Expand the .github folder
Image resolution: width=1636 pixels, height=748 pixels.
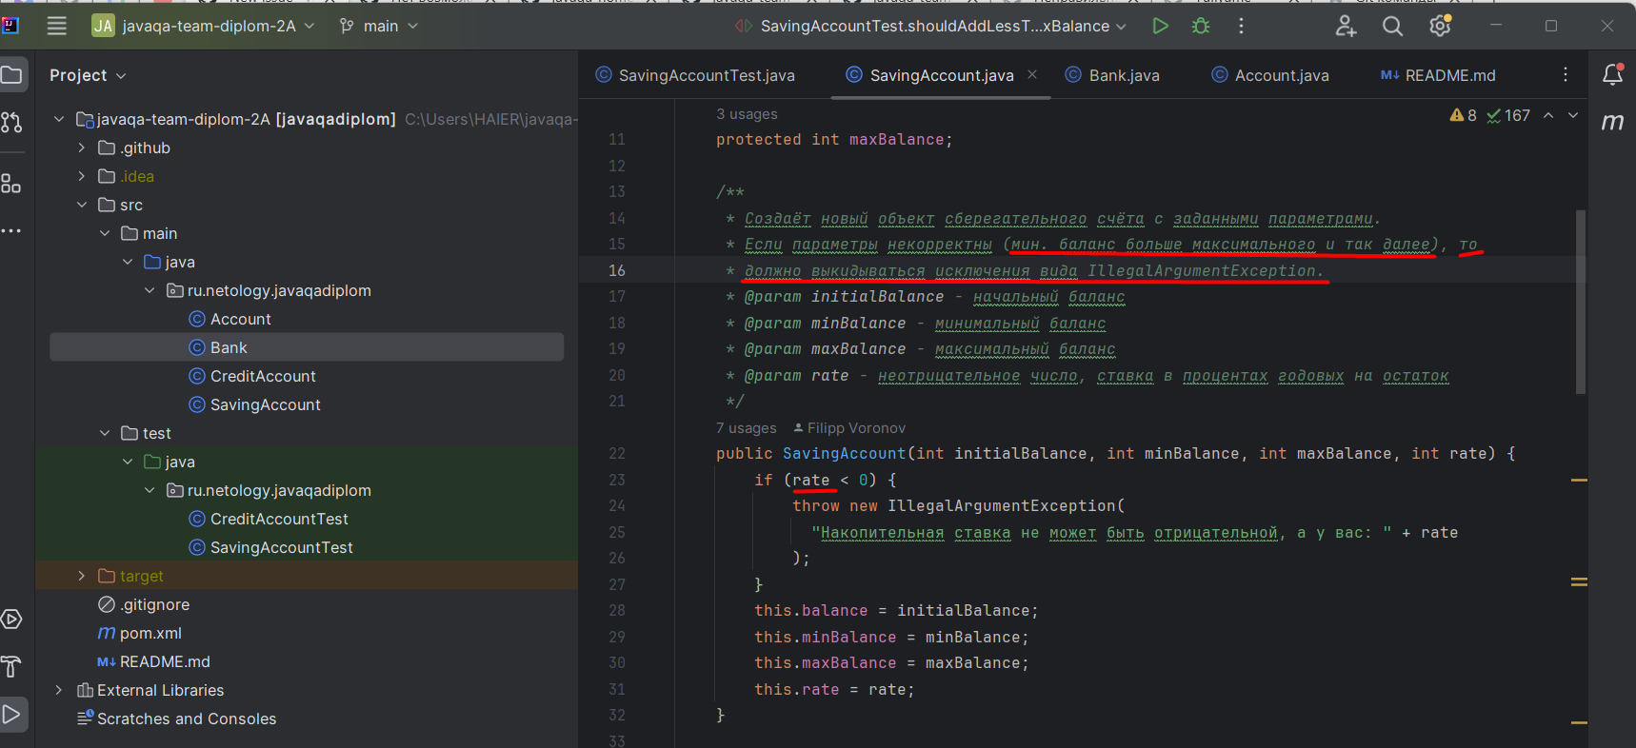(x=82, y=148)
